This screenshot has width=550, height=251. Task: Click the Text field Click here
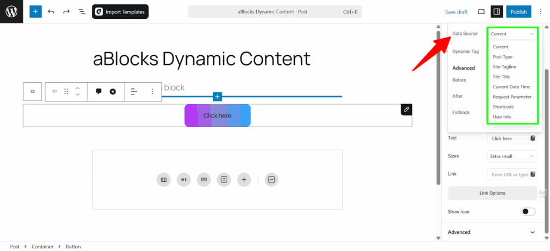508,138
